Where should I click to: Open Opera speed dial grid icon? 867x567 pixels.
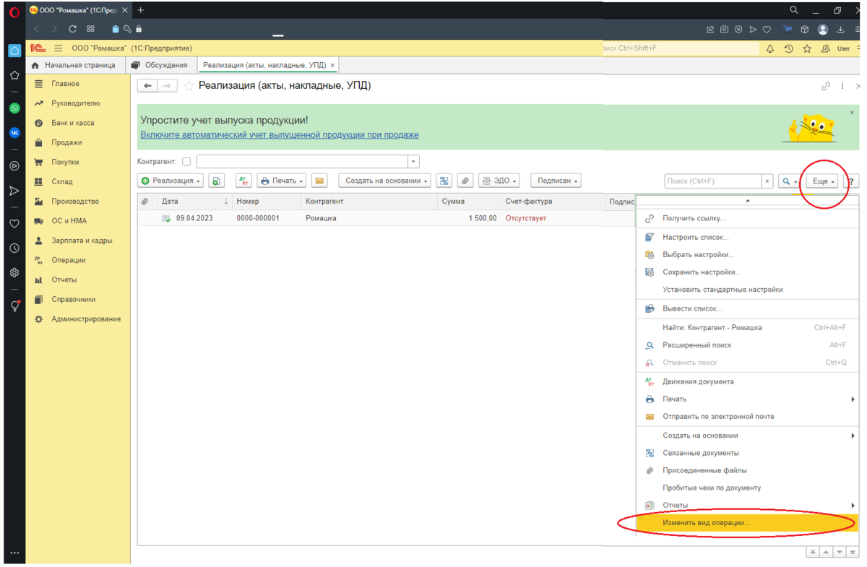point(90,29)
